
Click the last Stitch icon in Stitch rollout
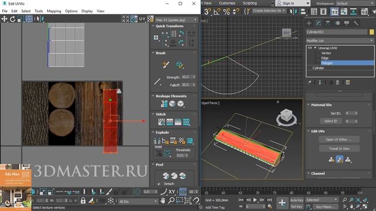(x=186, y=122)
